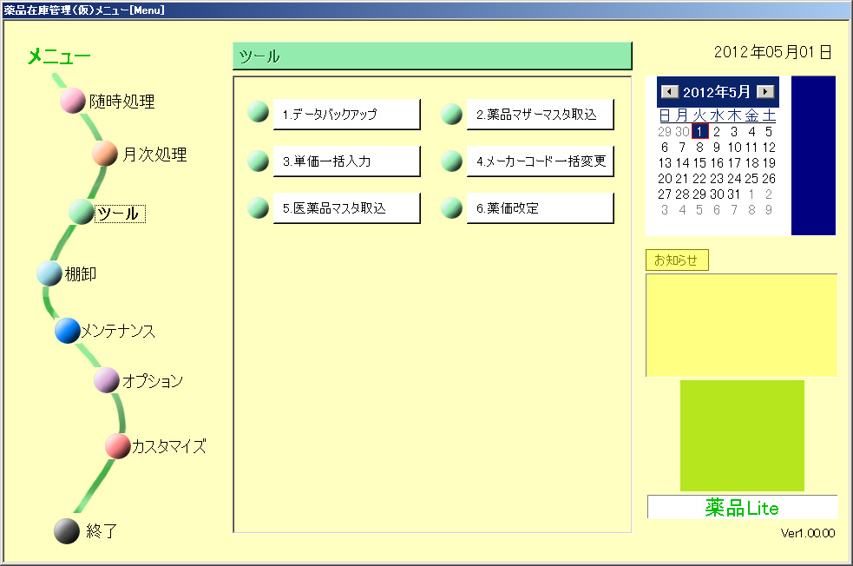Viewport: 853px width, 566px height.
Task: Click the green ball beside 2.薬品マザーマスタ取込
Action: [451, 114]
